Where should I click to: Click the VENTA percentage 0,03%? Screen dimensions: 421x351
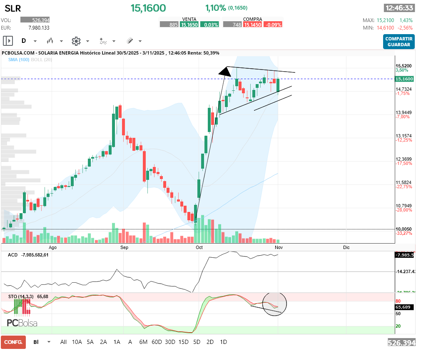pyautogui.click(x=210, y=25)
